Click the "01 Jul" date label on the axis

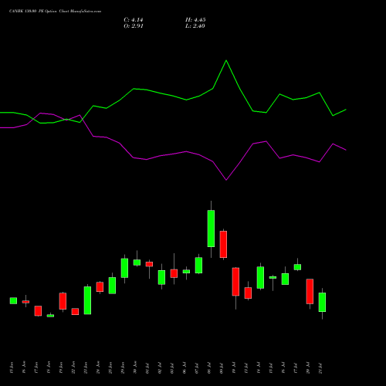pyautogui.click(x=147, y=368)
